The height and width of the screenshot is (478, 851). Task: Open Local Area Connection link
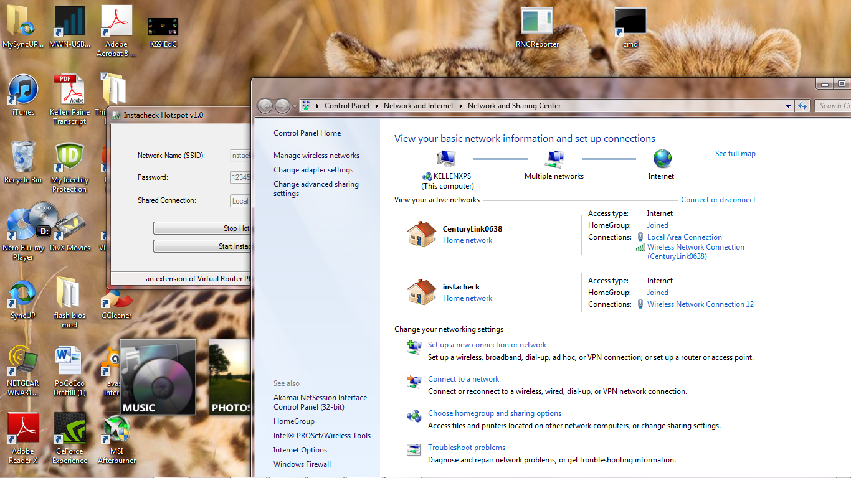point(685,237)
